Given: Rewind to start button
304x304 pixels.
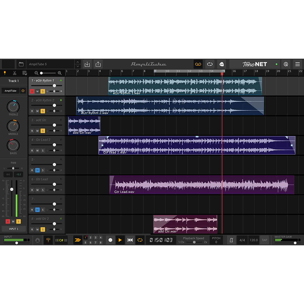Looking at the screenshot, I should [130, 240].
